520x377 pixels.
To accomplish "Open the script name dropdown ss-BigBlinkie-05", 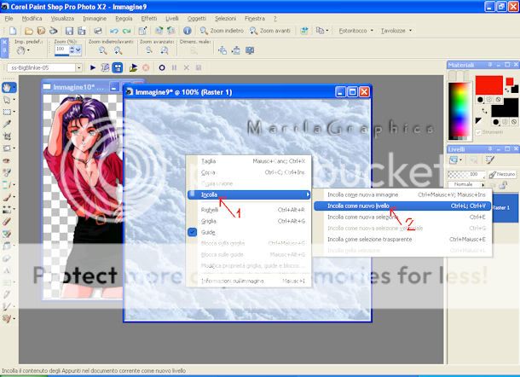I will click(x=78, y=67).
